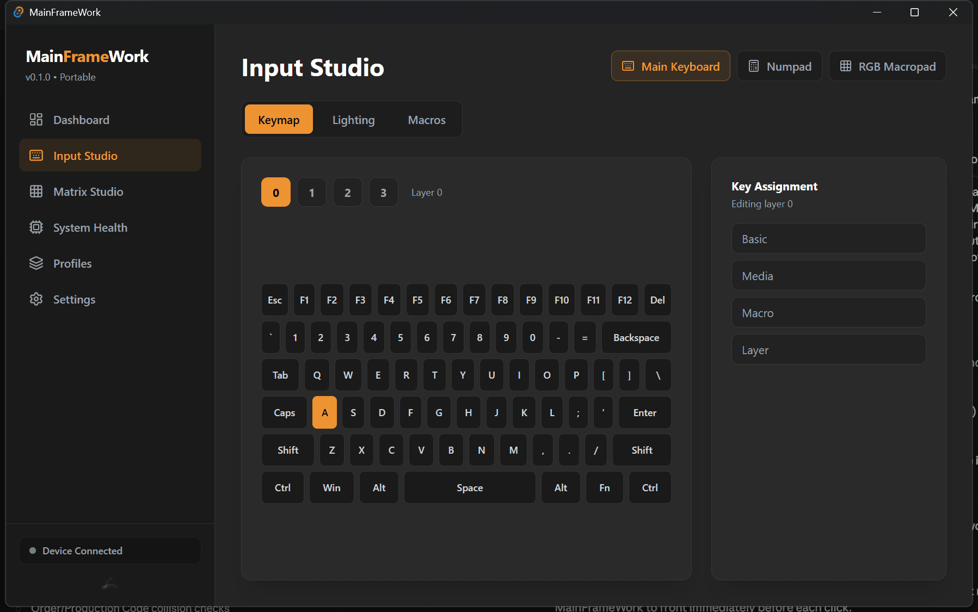978x612 pixels.
Task: Select layer 0
Action: (276, 192)
